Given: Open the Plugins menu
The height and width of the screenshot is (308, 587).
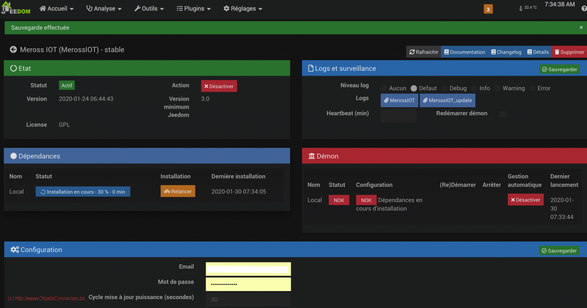Looking at the screenshot, I should click(x=194, y=8).
